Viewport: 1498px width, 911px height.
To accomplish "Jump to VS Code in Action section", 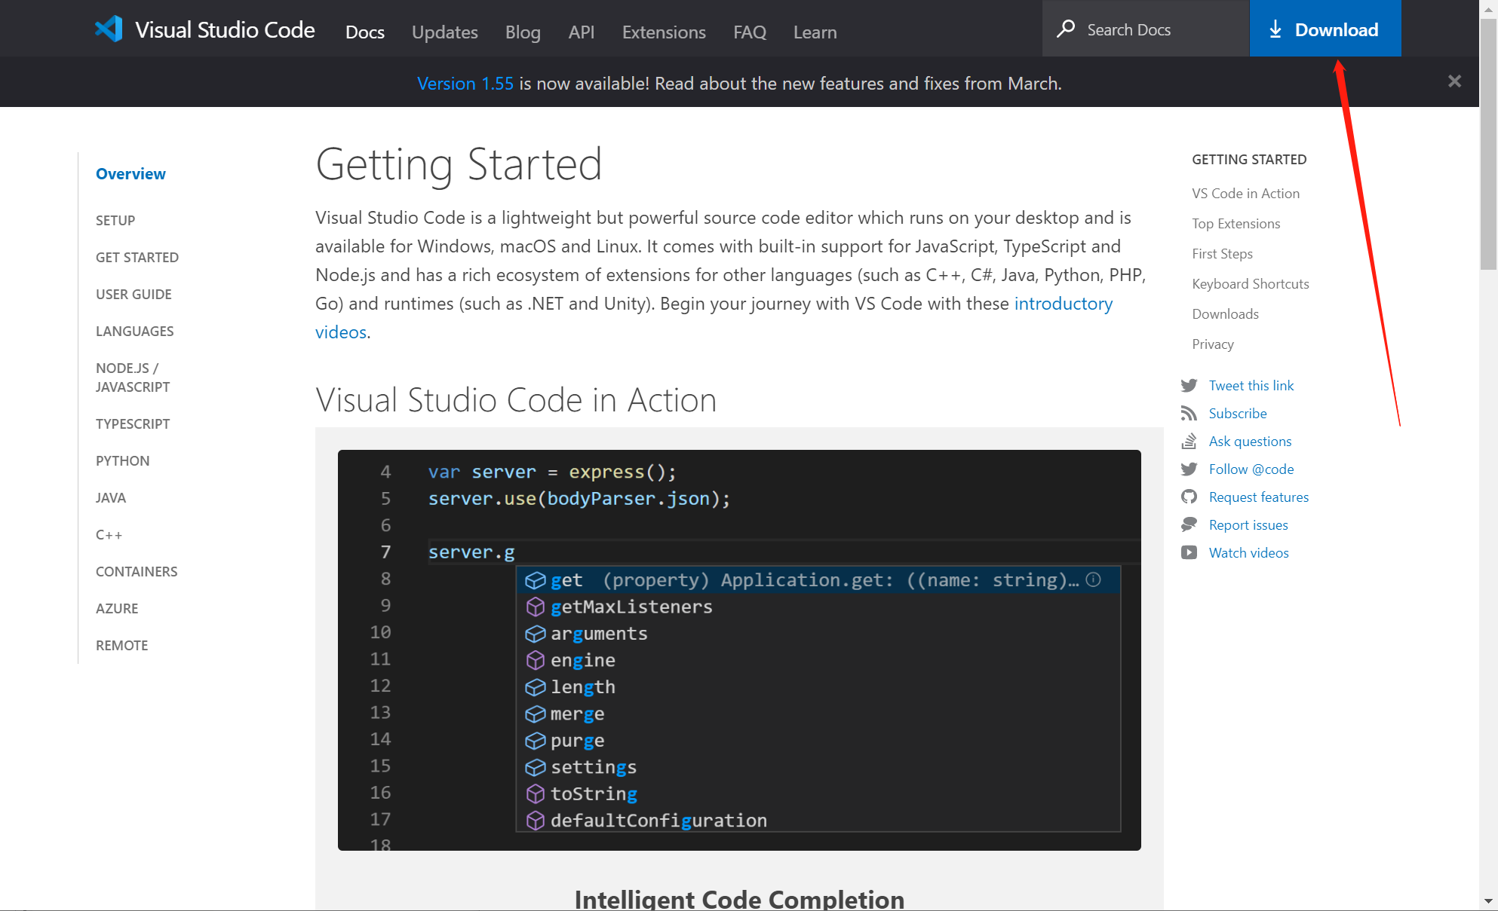I will (1245, 194).
